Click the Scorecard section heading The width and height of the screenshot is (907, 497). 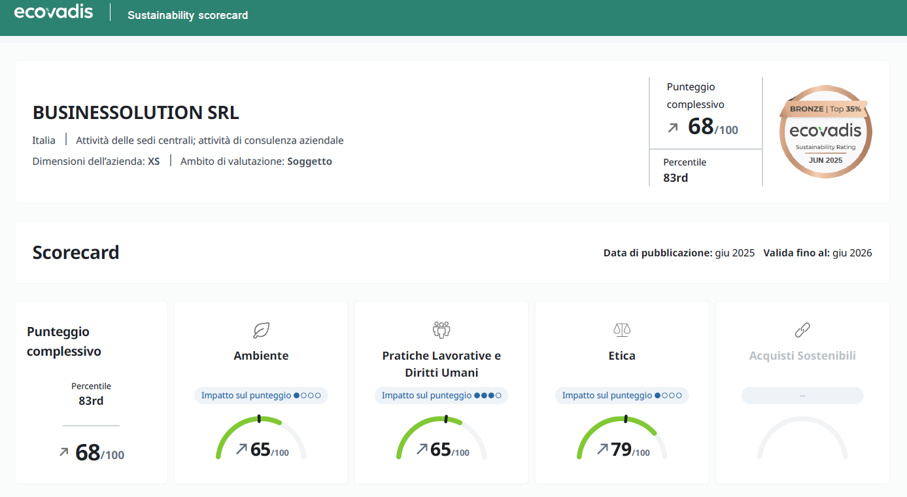click(x=76, y=252)
